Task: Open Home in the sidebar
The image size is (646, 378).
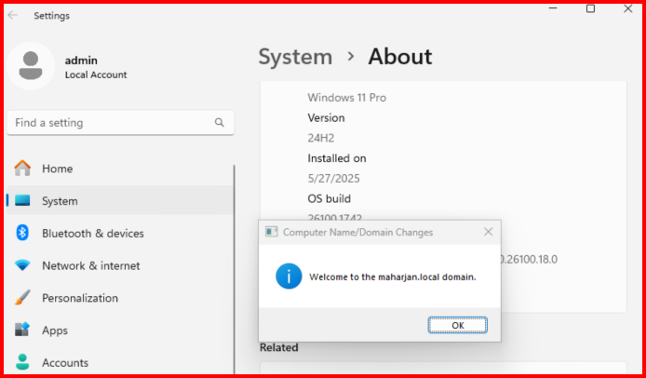Action: [119, 169]
